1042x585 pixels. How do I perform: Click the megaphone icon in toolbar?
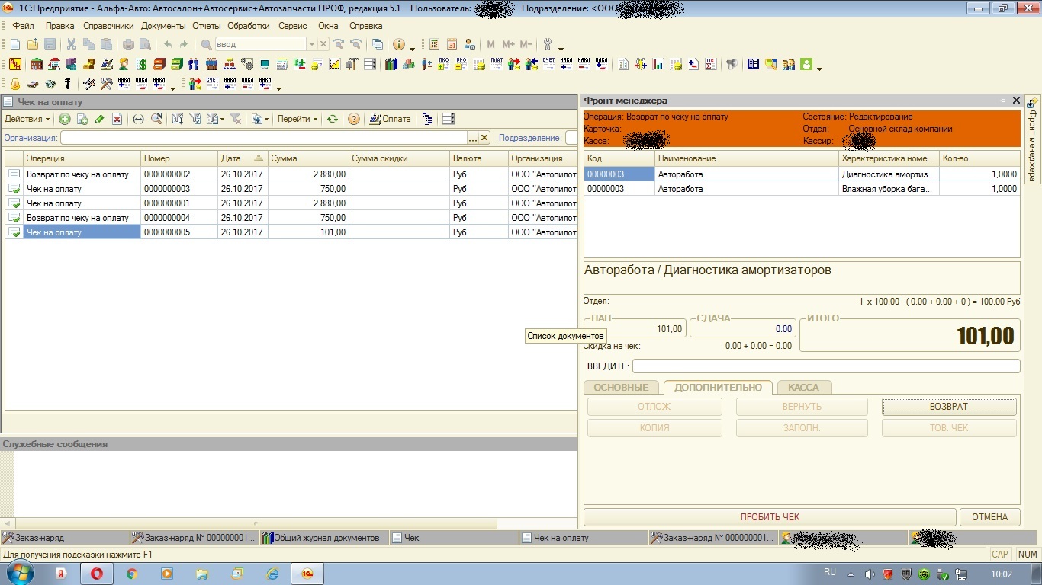(732, 64)
